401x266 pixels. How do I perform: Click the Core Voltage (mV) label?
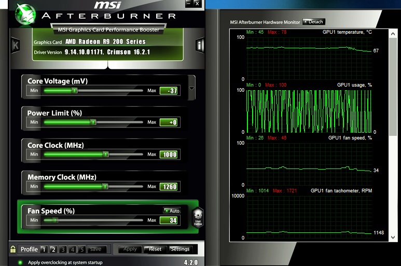tap(58, 81)
